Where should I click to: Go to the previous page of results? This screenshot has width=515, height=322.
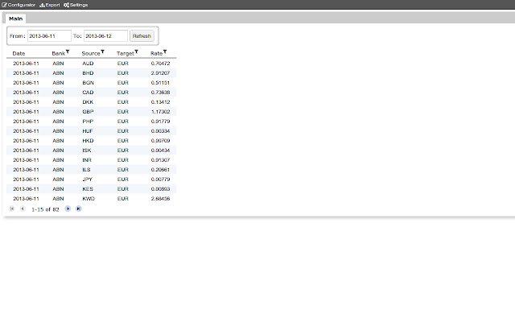coord(23,208)
